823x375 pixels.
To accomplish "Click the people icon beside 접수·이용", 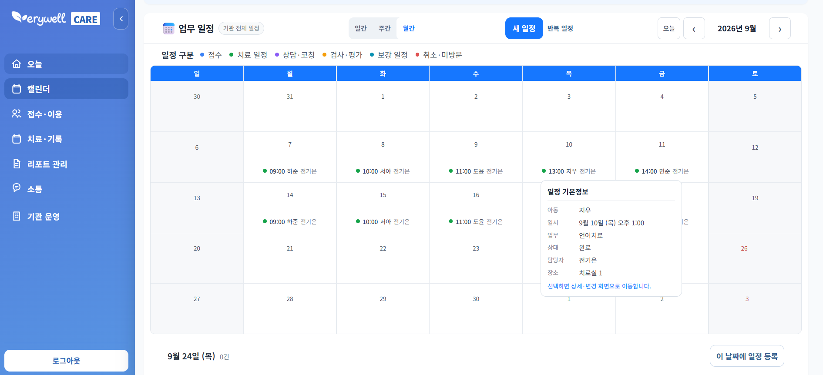I will [17, 114].
